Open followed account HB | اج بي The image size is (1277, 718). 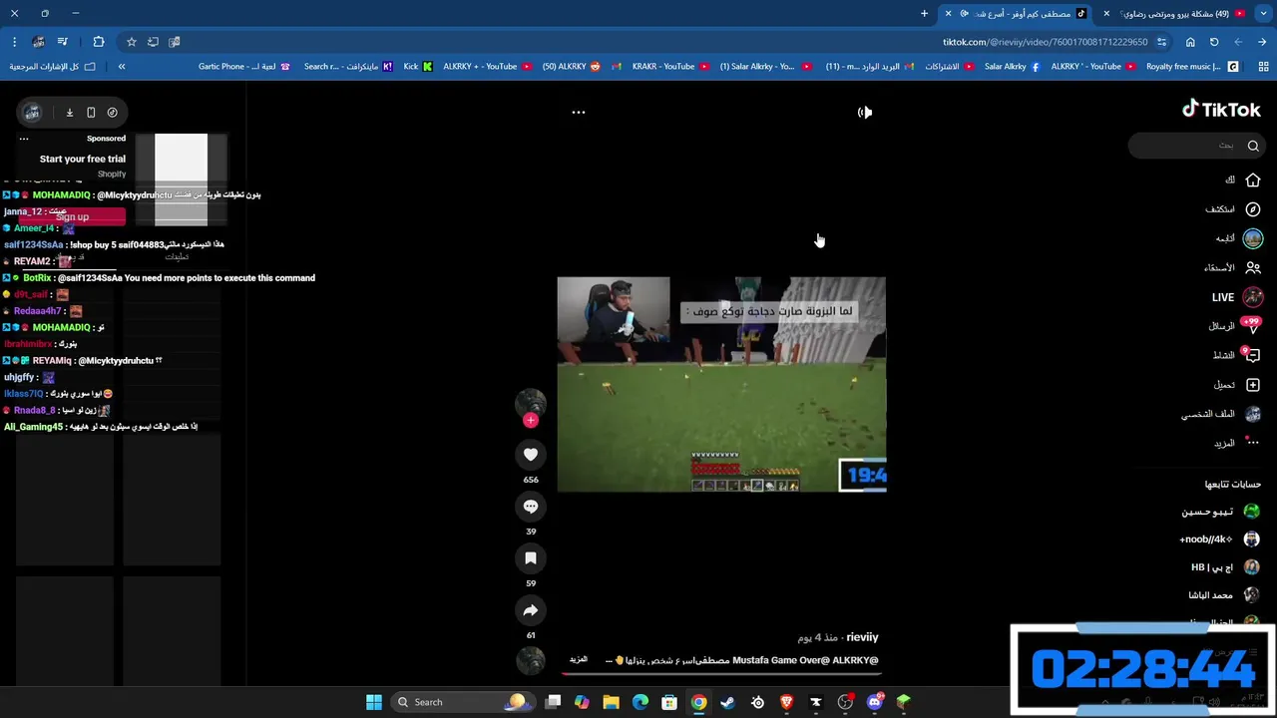click(x=1225, y=567)
